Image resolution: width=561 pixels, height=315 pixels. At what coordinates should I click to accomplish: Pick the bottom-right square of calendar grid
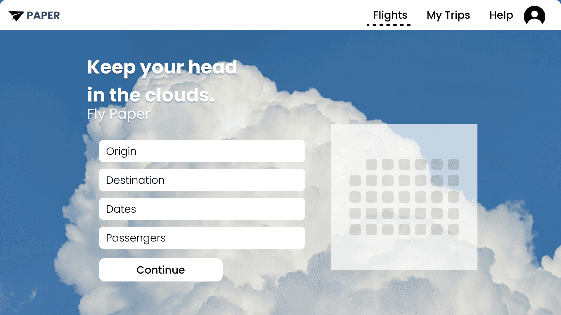tap(453, 230)
